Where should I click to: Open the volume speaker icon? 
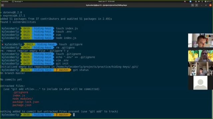click(x=199, y=1)
